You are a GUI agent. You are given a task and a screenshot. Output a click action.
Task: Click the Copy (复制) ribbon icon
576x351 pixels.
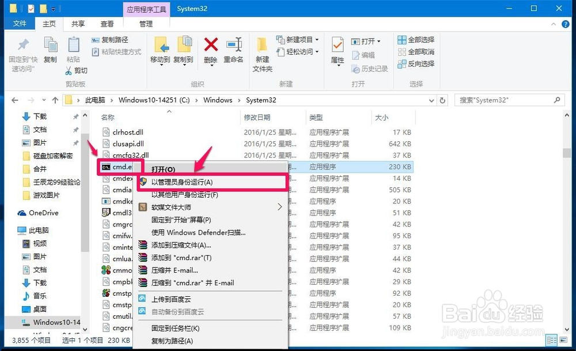50,46
